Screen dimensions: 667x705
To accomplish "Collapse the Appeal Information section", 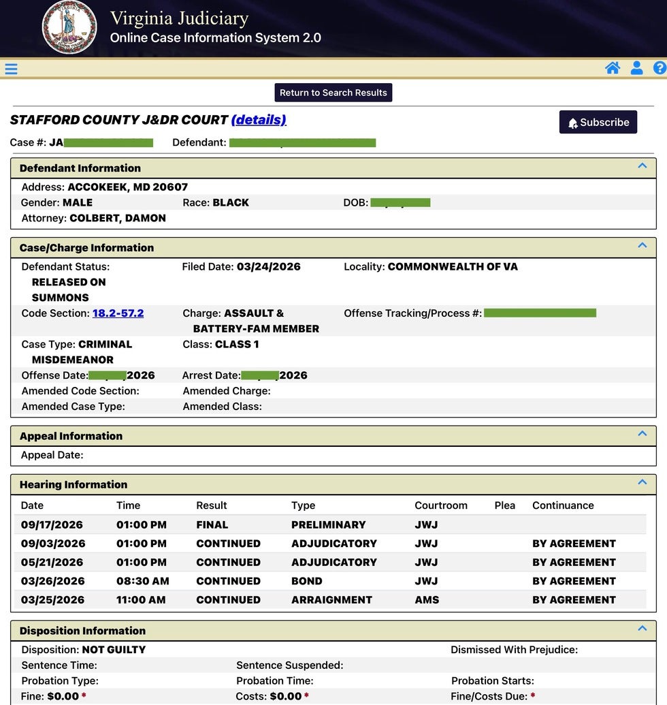I will click(642, 433).
